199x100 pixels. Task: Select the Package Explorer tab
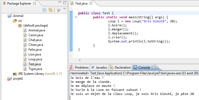(x=19, y=3)
